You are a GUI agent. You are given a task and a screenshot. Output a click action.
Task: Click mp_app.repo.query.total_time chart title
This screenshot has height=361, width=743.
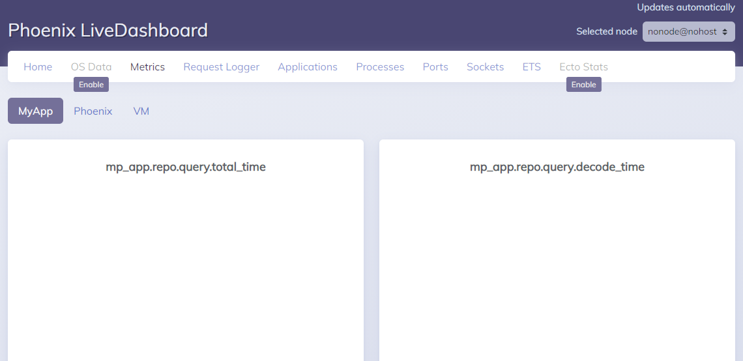186,167
